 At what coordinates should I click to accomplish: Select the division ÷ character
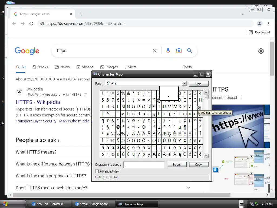pos(108,154)
